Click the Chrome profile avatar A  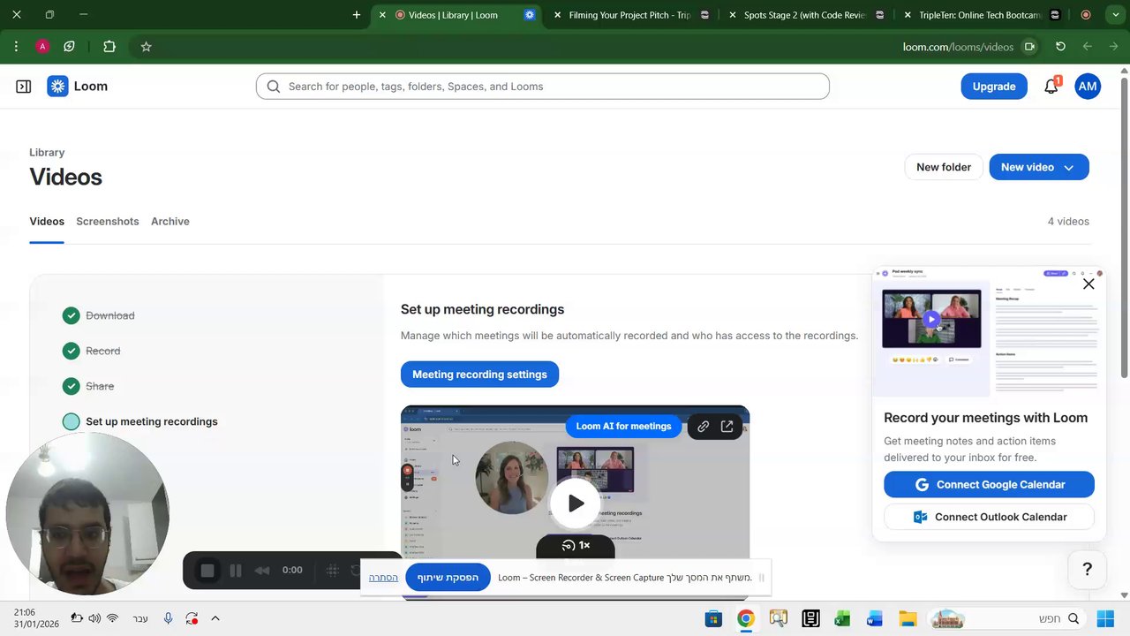coord(42,47)
